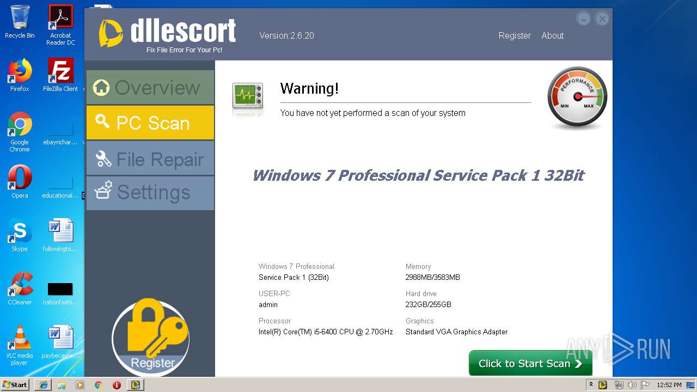The image size is (697, 392).
Task: Open VLC media player shortcut
Action: (x=20, y=345)
